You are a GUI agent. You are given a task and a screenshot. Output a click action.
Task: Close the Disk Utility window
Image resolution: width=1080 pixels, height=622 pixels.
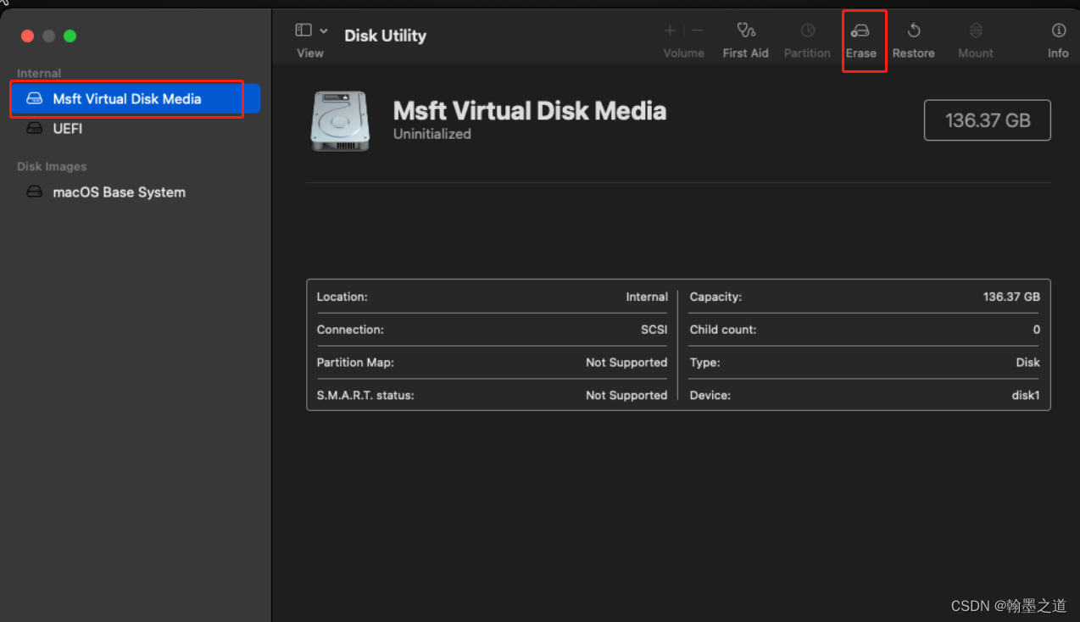pos(27,36)
